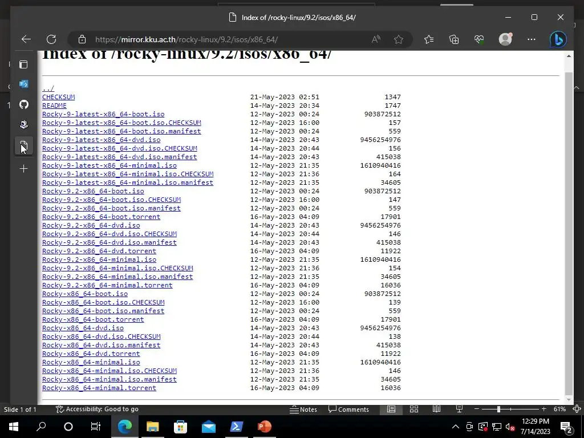Open Mail app from the taskbar
This screenshot has width=584, height=438.
(209, 427)
